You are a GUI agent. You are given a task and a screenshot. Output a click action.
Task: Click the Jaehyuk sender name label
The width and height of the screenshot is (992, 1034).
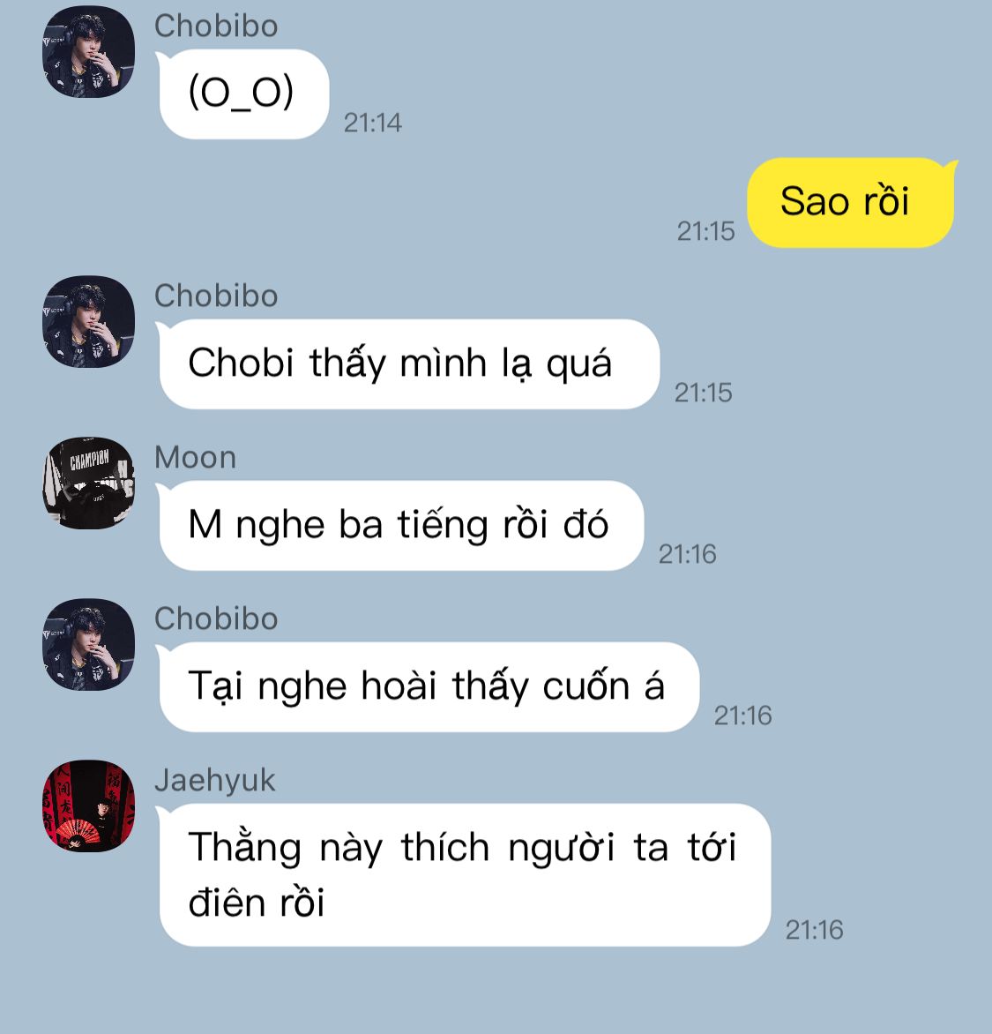[215, 781]
